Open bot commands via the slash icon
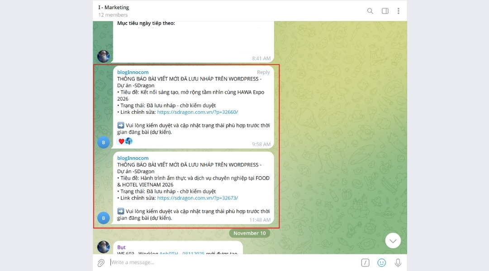Screen dimensions: 489x271 pyautogui.click(x=366, y=262)
